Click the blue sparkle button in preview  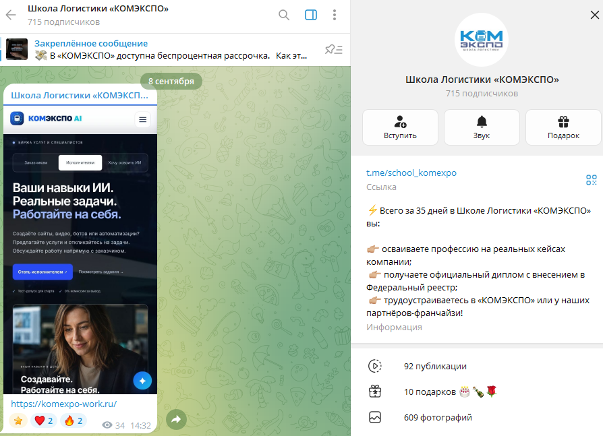click(142, 381)
